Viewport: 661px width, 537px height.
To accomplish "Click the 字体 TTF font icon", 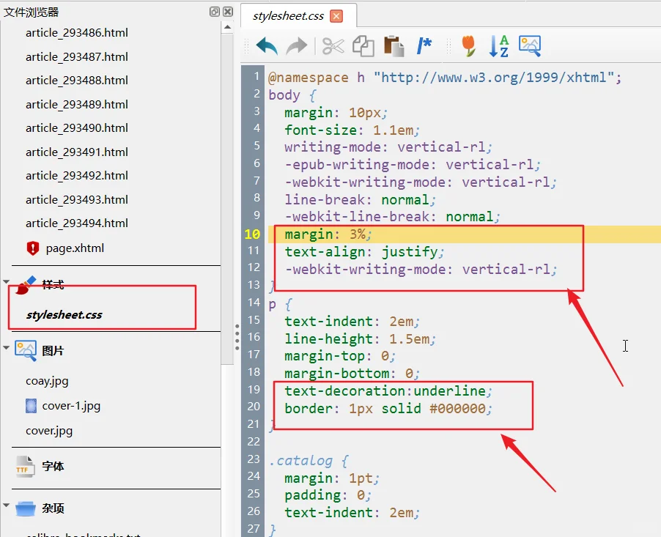I will click(x=26, y=466).
